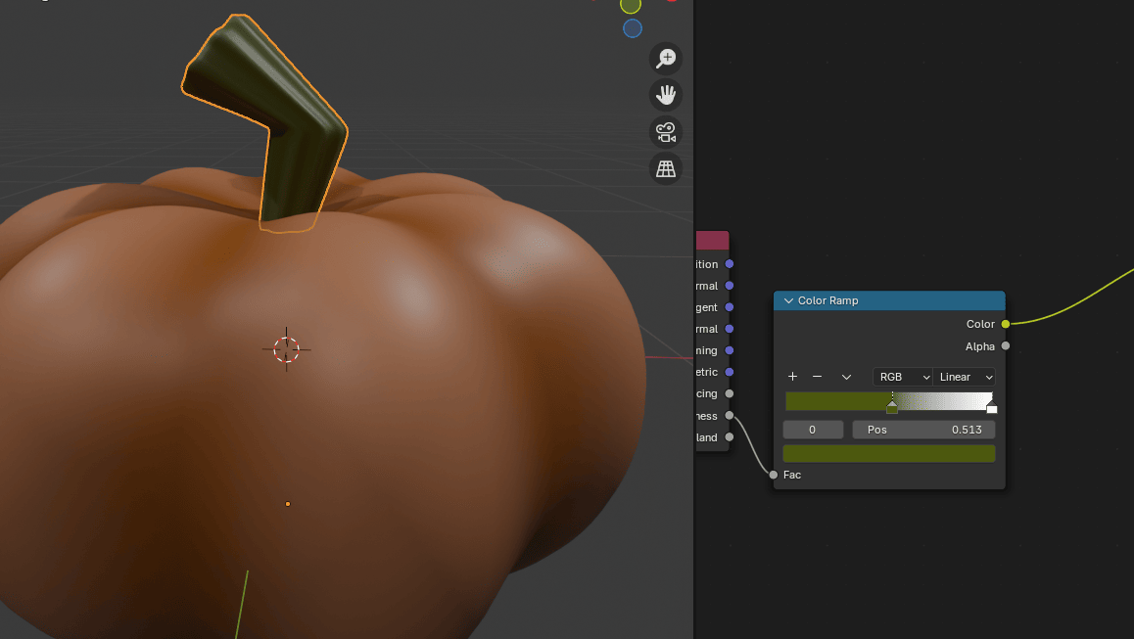The width and height of the screenshot is (1134, 639).
Task: Open the color ramp tools chevron menu
Action: (846, 377)
